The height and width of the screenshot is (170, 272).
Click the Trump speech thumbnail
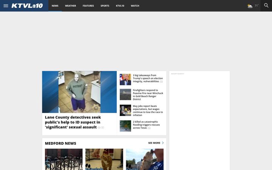125,79
